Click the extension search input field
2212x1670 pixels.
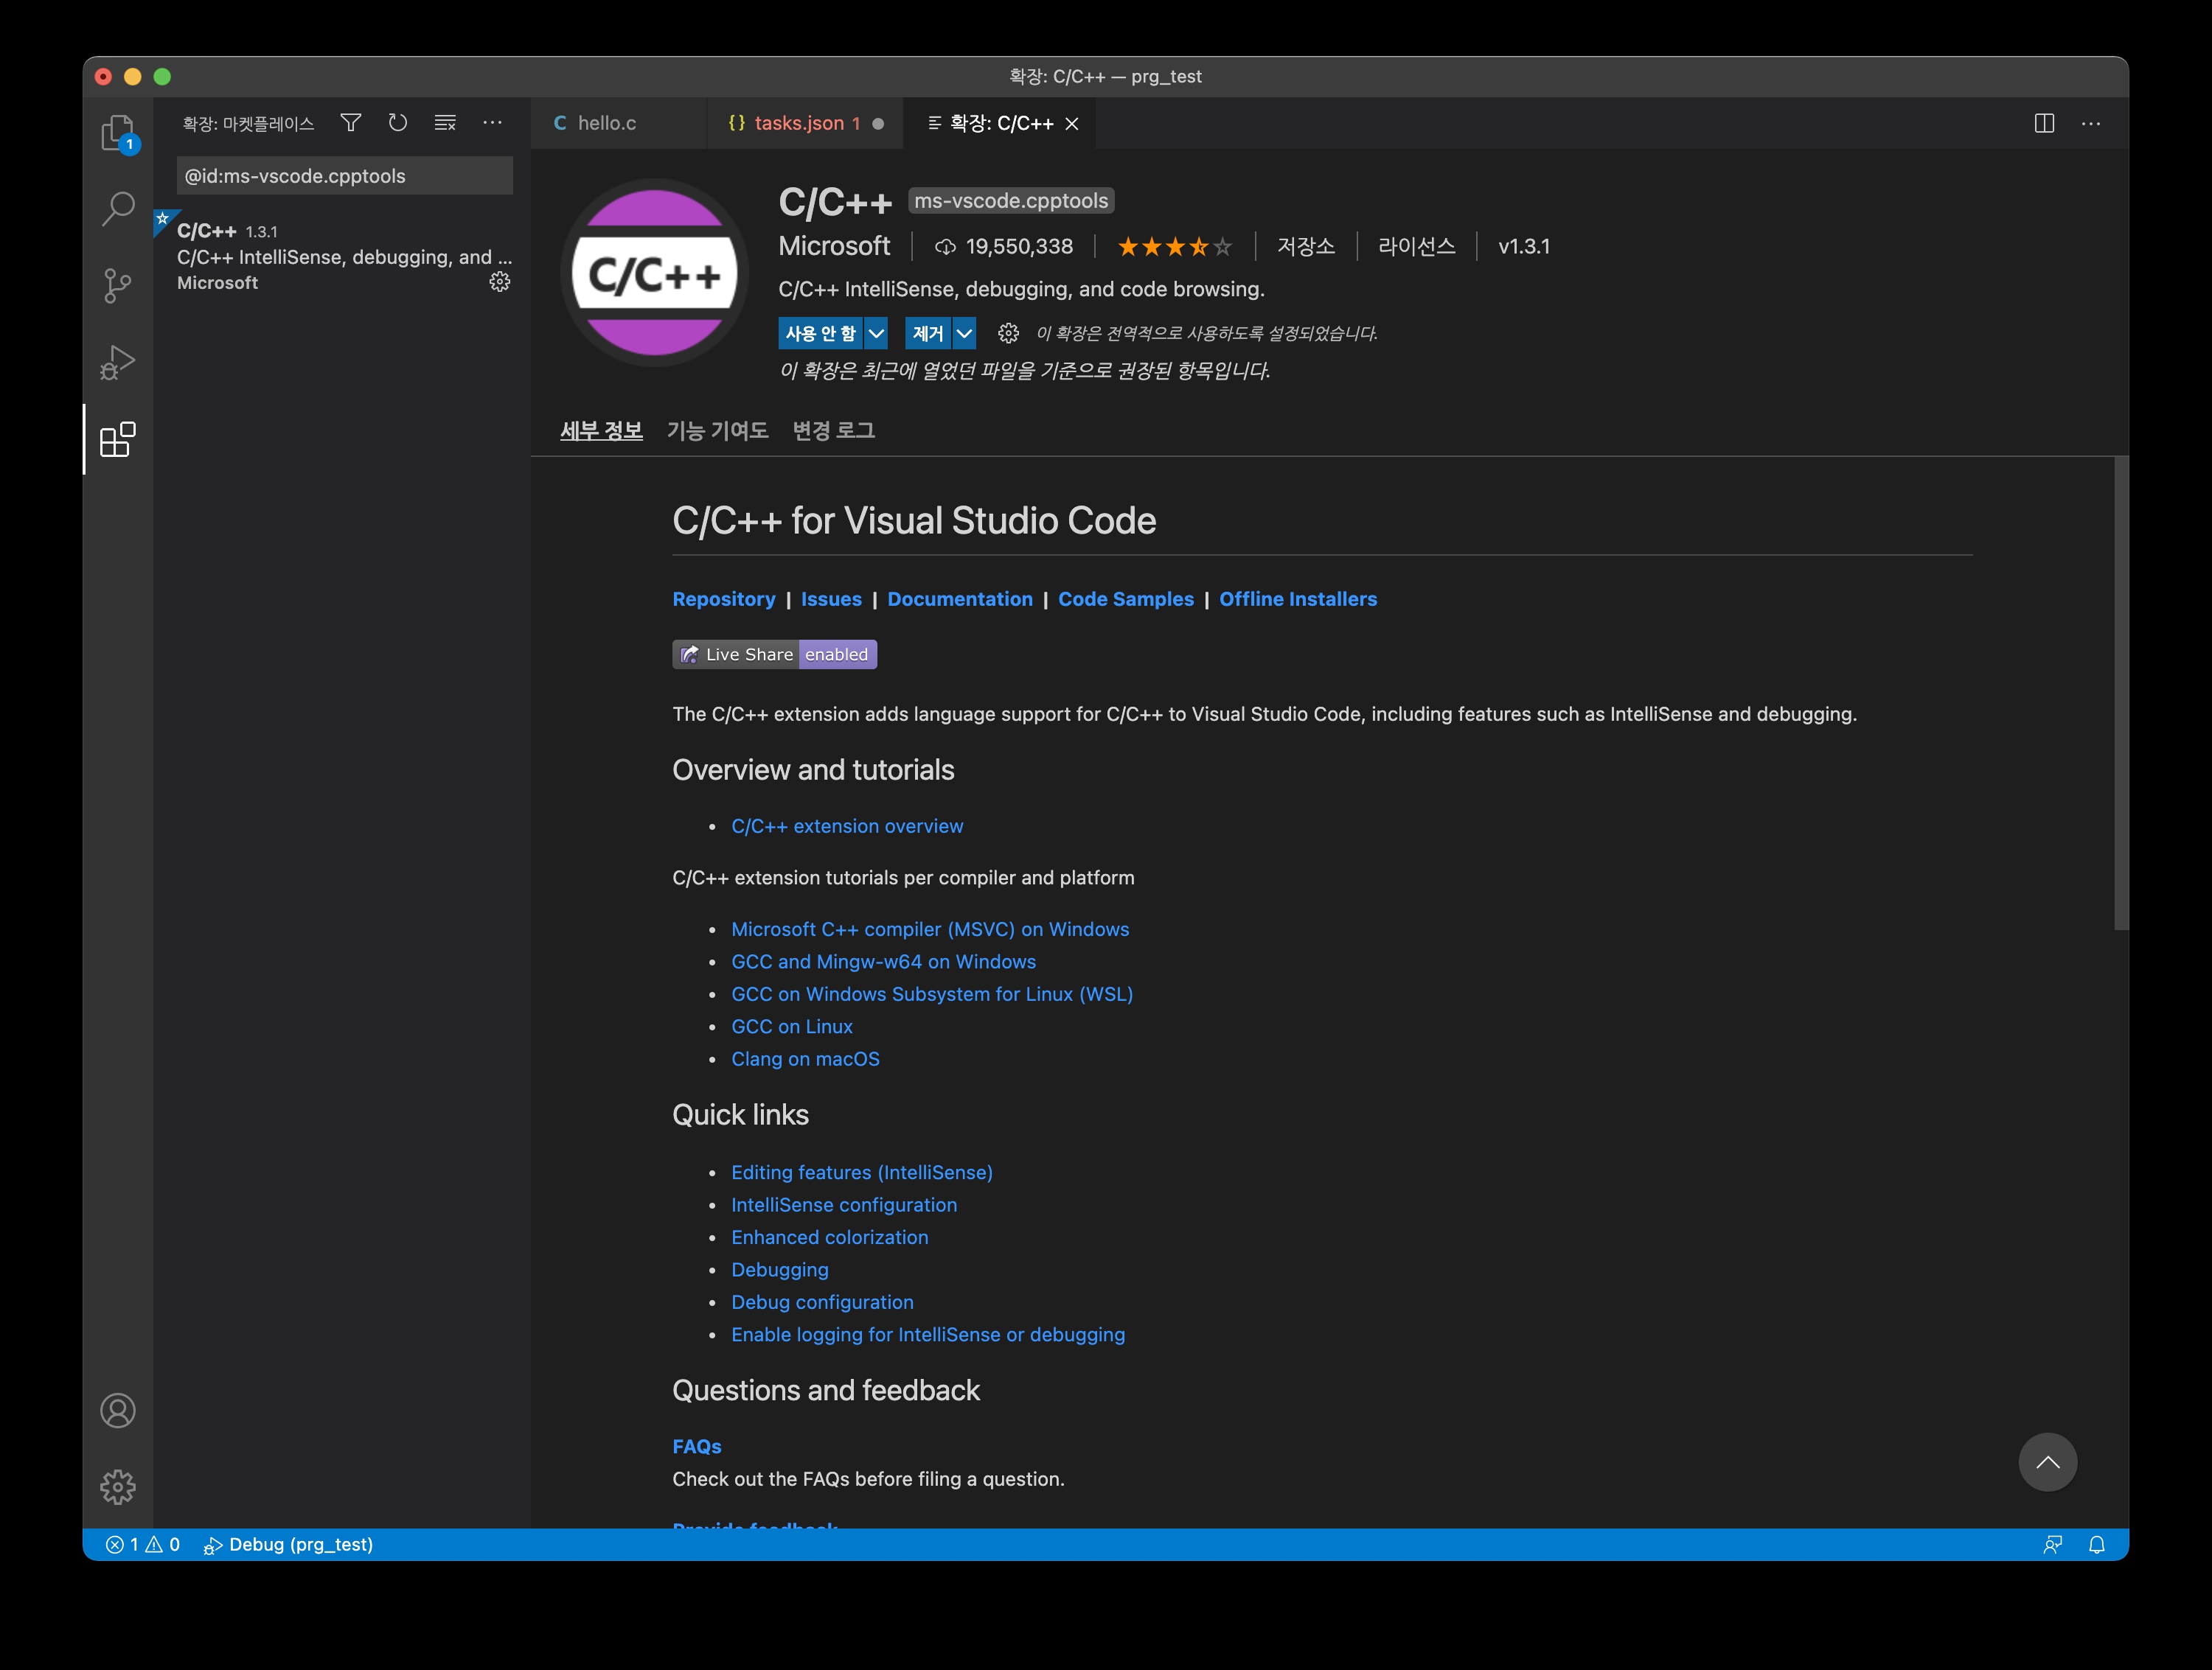[344, 176]
